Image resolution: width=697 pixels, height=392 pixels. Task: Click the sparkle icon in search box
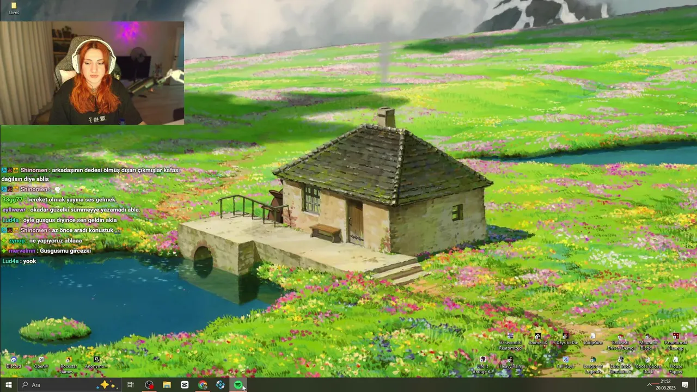point(107,385)
